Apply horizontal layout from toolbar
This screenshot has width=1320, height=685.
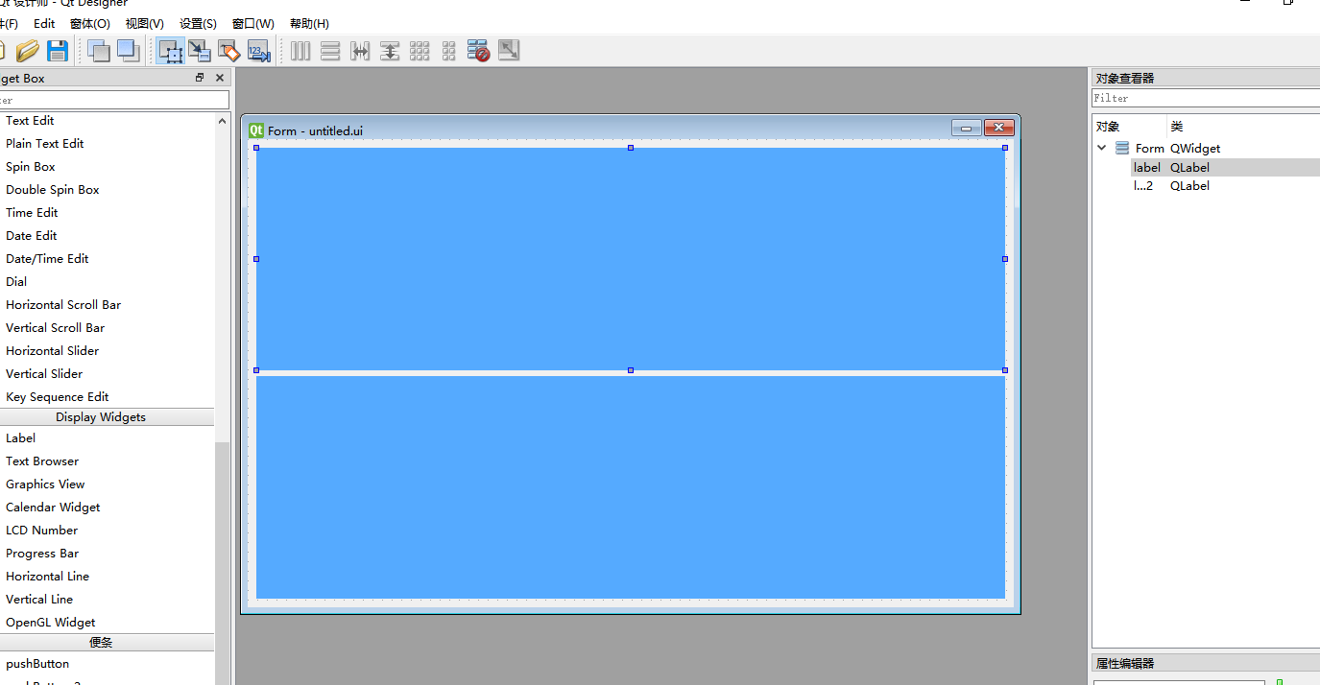(300, 51)
